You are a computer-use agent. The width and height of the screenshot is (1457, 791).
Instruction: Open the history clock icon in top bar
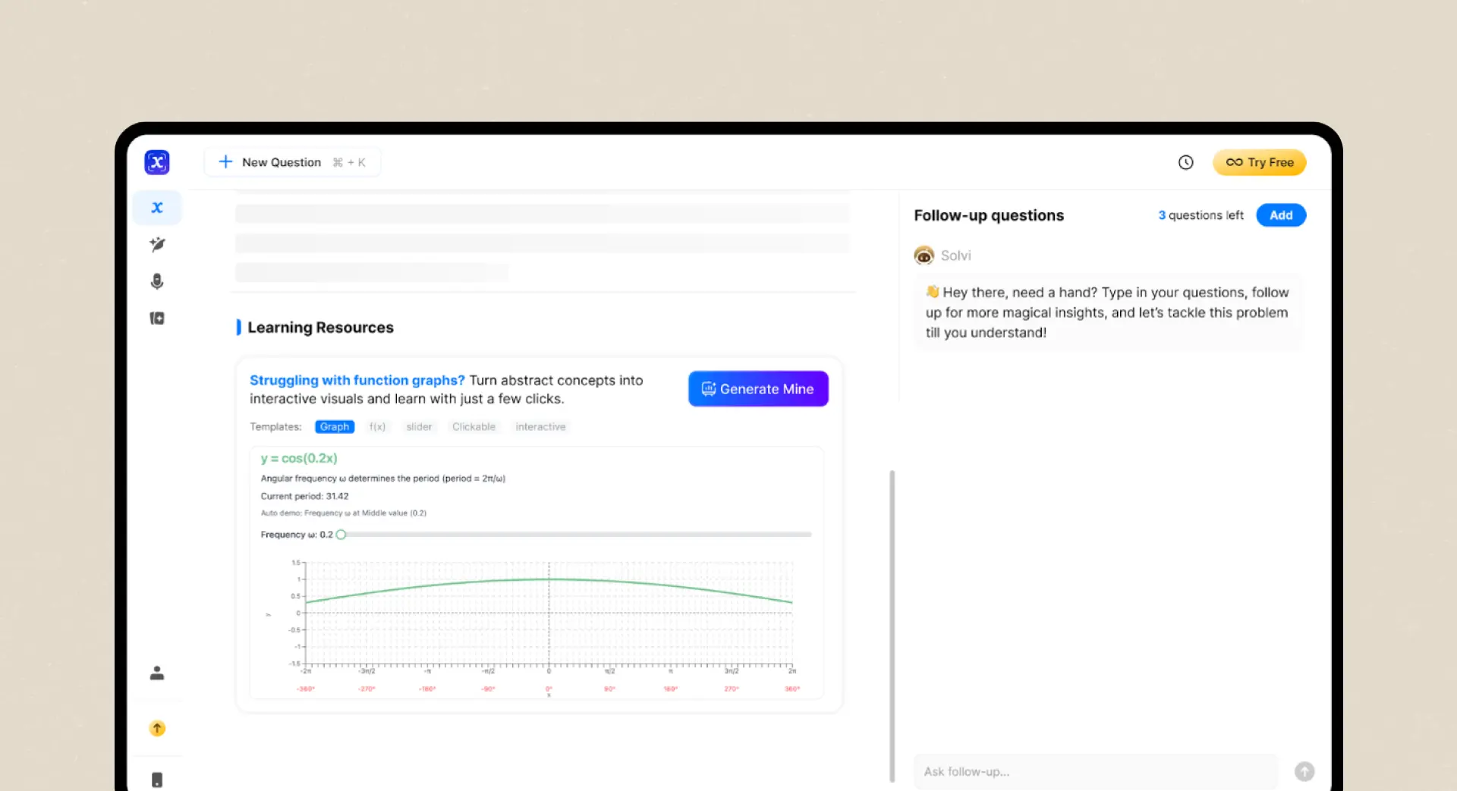point(1186,162)
